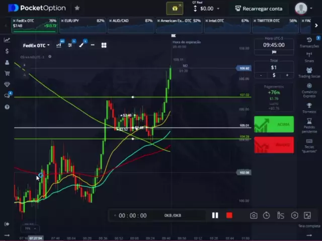Switch to multi-chart grid layout
322x241 pixels.
104,45
